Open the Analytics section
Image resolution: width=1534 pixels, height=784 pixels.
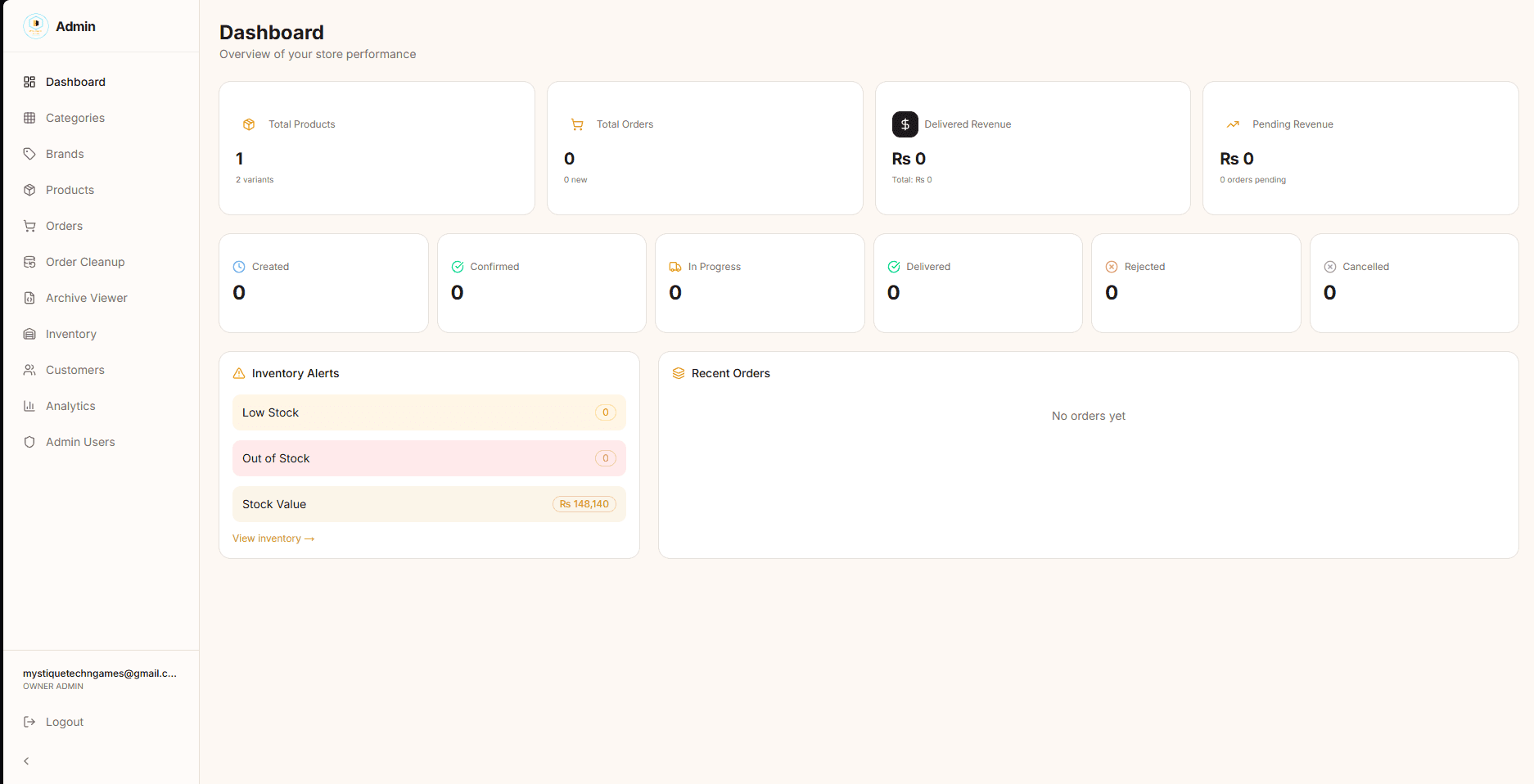[102, 406]
